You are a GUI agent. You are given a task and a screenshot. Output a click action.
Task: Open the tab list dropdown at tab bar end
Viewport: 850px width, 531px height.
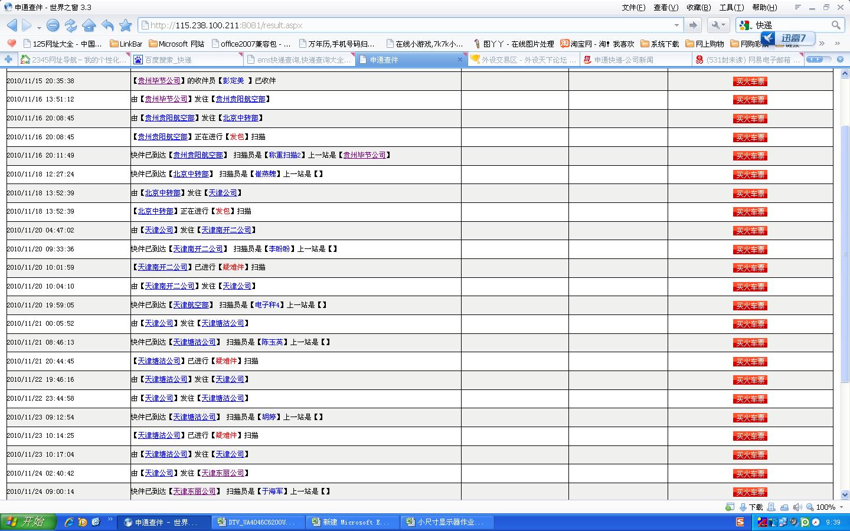click(839, 60)
